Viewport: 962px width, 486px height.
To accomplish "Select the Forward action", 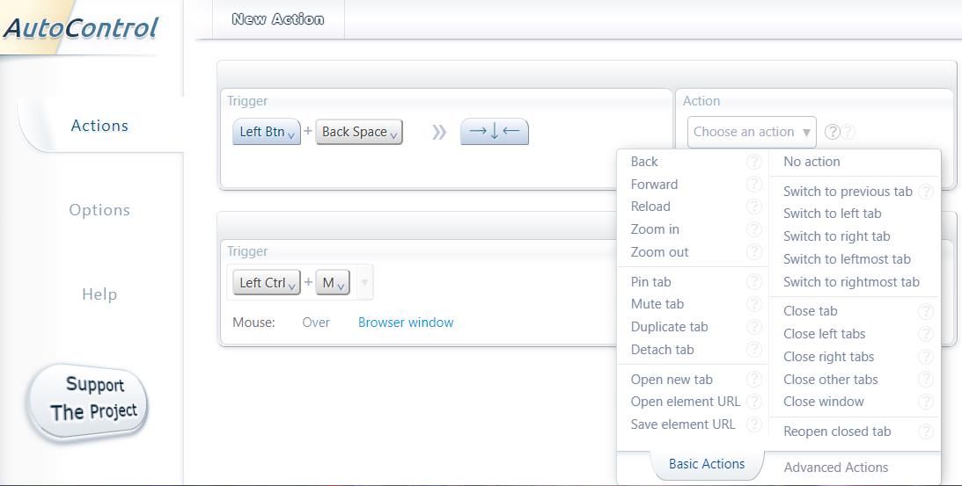I will tap(654, 185).
